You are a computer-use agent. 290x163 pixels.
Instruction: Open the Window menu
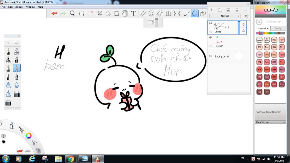[x=30, y=7]
